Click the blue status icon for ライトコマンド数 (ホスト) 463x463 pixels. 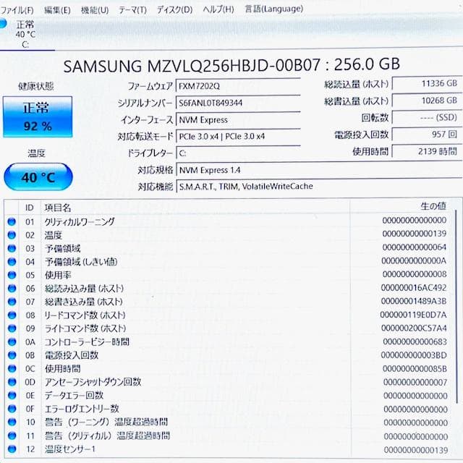pyautogui.click(x=12, y=328)
